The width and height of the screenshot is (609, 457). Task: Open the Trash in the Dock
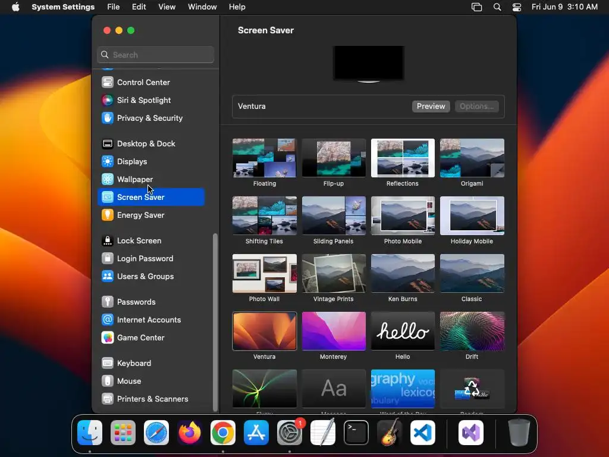pyautogui.click(x=519, y=433)
